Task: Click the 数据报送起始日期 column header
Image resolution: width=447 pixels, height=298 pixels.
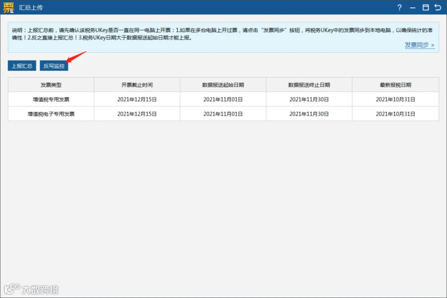Action: (x=223, y=85)
